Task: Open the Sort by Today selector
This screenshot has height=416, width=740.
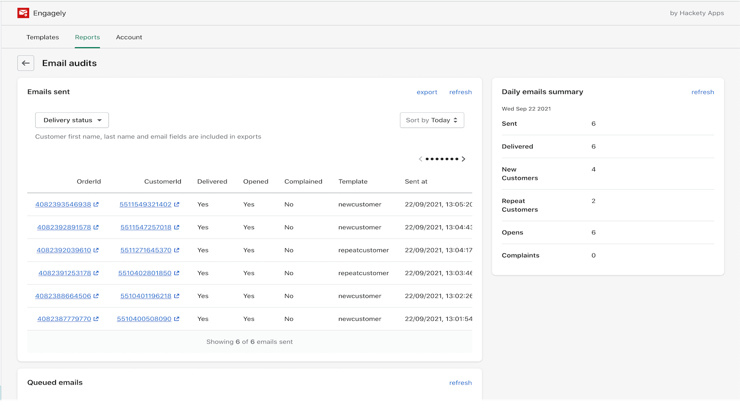Action: point(432,120)
